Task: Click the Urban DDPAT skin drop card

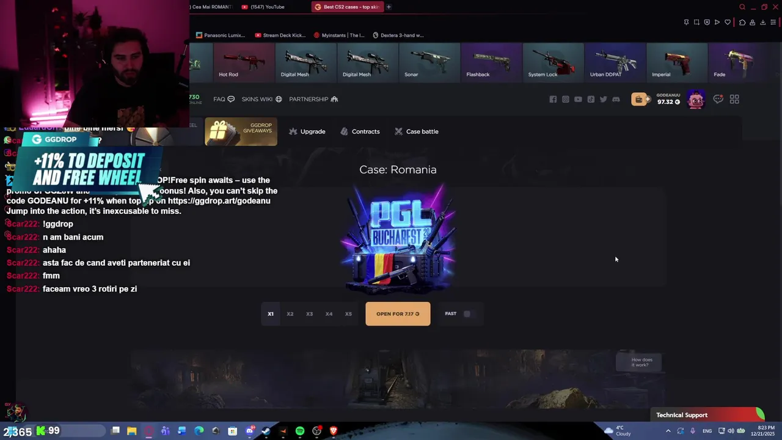Action: point(615,62)
